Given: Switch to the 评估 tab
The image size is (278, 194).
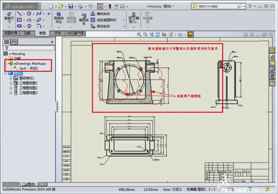Looking at the screenshot, I should [x=57, y=33].
